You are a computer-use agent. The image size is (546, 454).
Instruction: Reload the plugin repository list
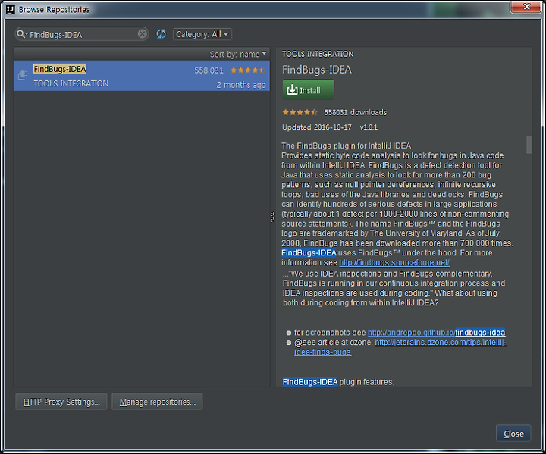(x=161, y=34)
